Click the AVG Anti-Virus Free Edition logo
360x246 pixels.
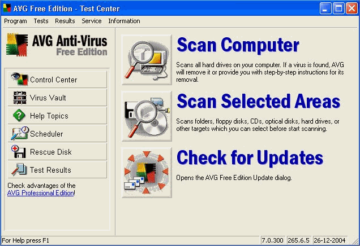pos(57,45)
